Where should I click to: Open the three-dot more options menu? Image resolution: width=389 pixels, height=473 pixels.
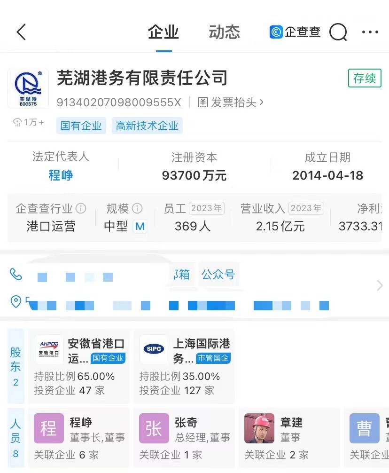[x=370, y=32]
